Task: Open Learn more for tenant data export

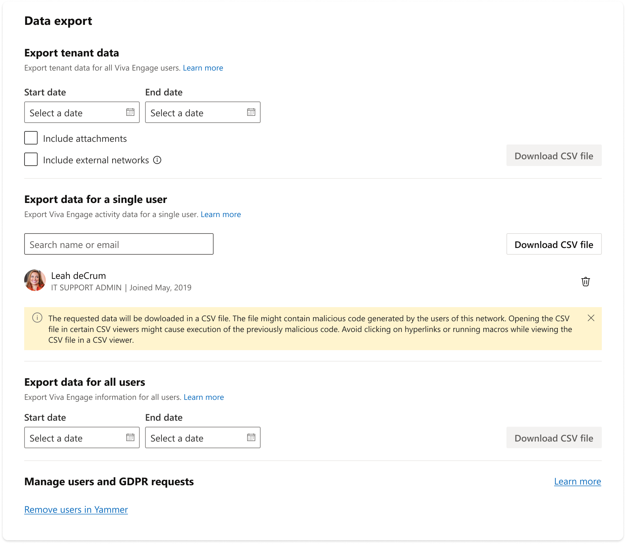Action: pos(203,68)
